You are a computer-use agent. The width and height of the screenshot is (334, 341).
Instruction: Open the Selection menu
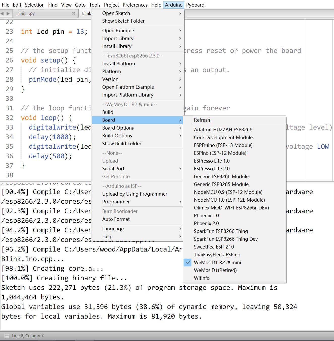pos(35,5)
